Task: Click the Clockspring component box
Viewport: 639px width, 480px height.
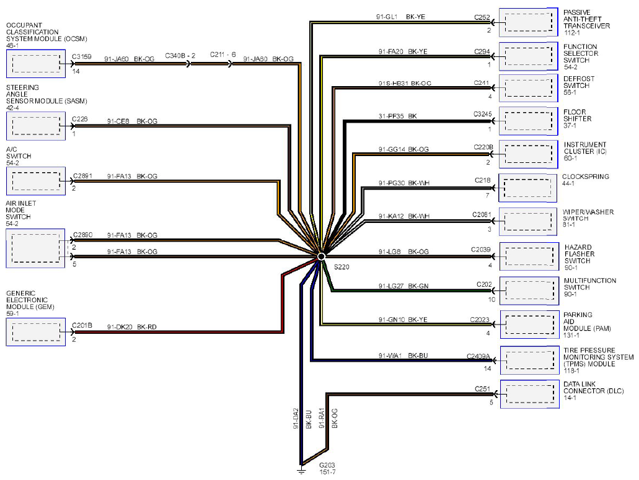Action: (x=527, y=188)
